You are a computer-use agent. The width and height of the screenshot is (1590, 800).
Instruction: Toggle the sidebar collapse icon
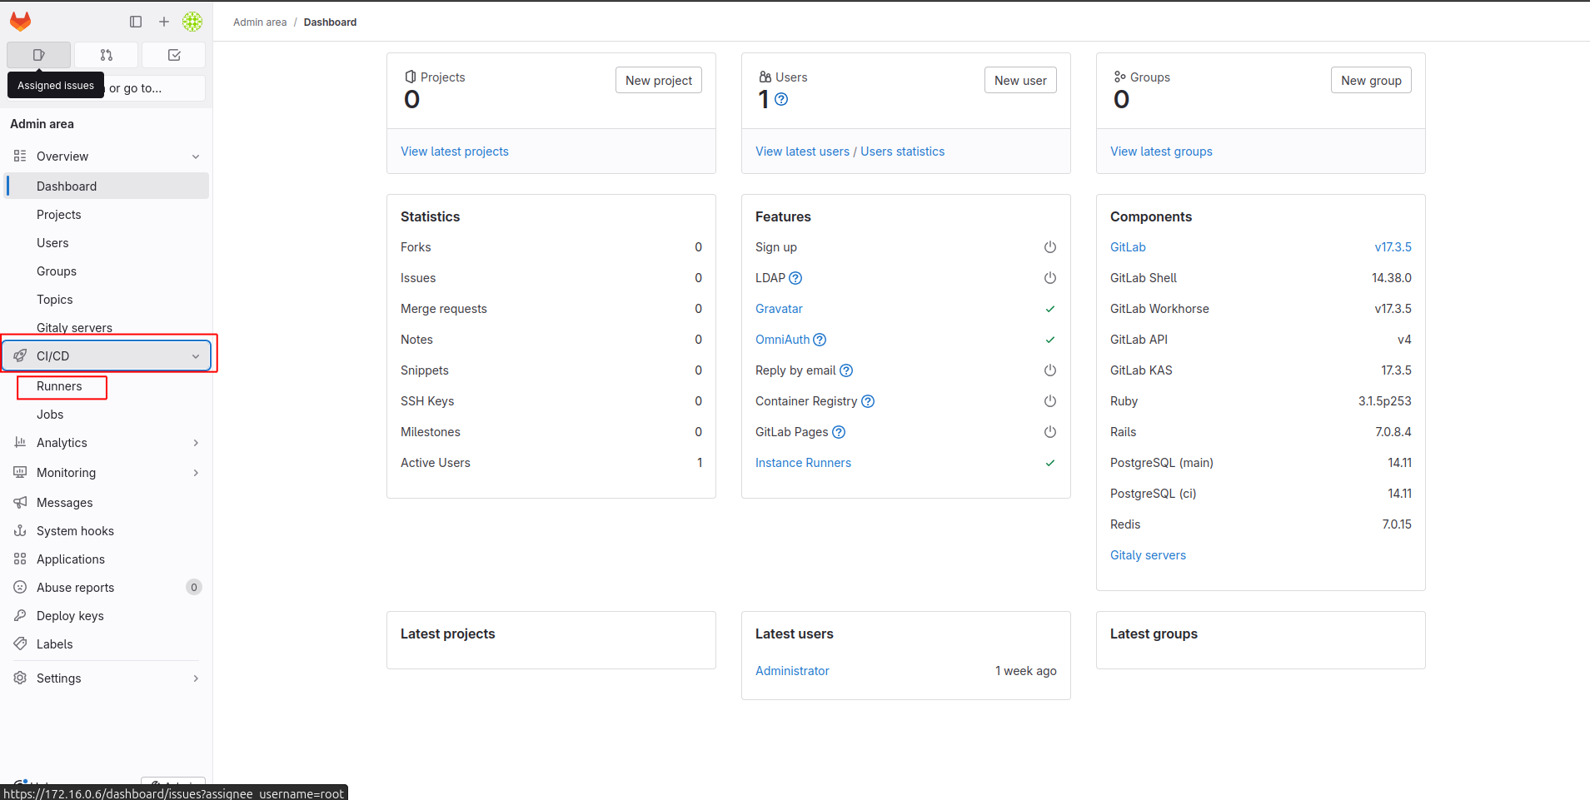coord(136,22)
